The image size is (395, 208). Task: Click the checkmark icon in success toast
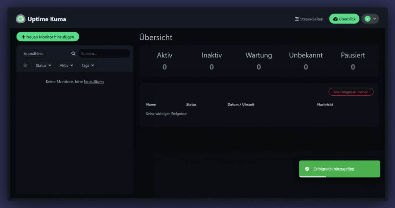(x=307, y=169)
